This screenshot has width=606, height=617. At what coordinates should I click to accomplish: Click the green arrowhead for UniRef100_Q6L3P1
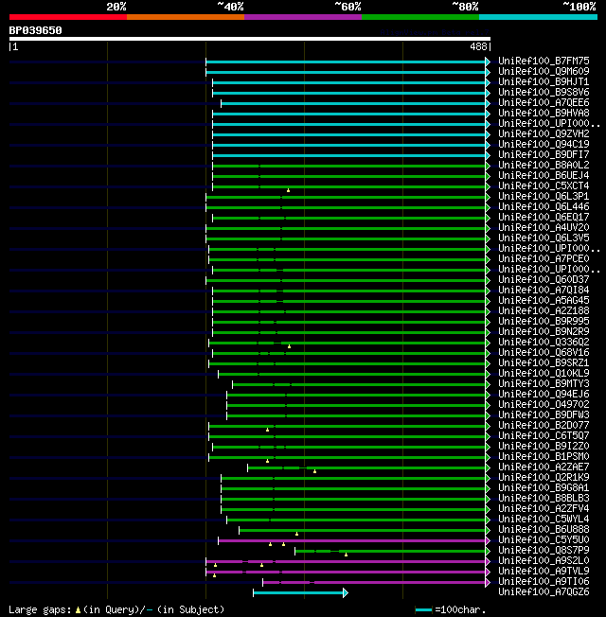click(488, 197)
